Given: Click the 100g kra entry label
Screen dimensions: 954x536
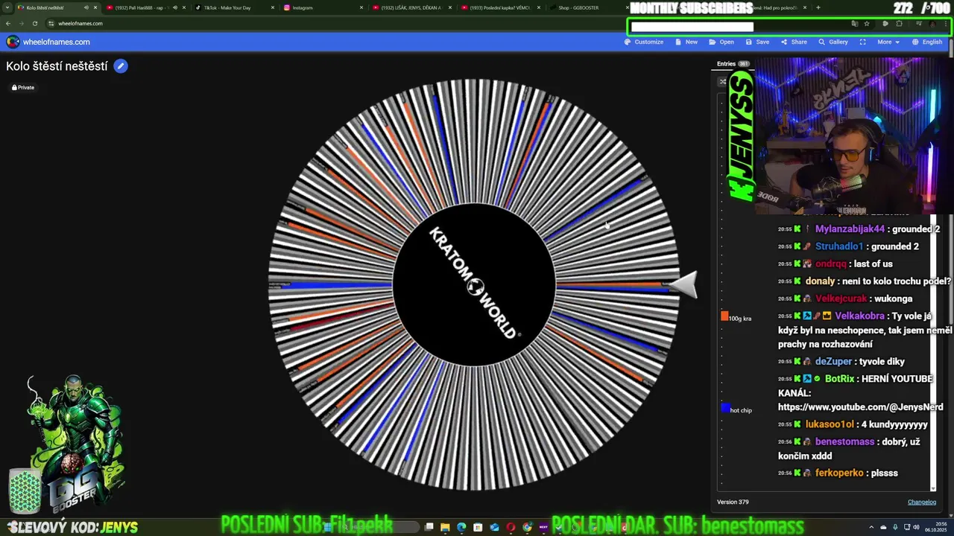Looking at the screenshot, I should point(740,319).
